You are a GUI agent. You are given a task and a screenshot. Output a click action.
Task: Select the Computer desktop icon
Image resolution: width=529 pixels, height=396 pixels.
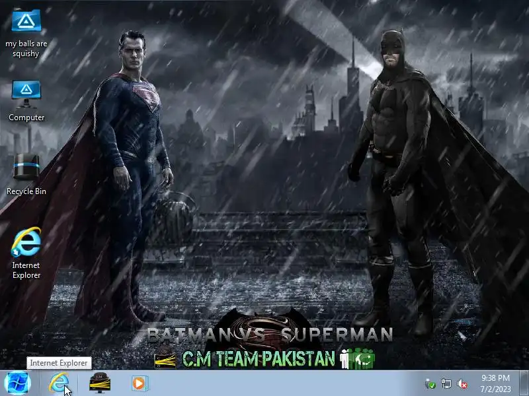pos(26,94)
